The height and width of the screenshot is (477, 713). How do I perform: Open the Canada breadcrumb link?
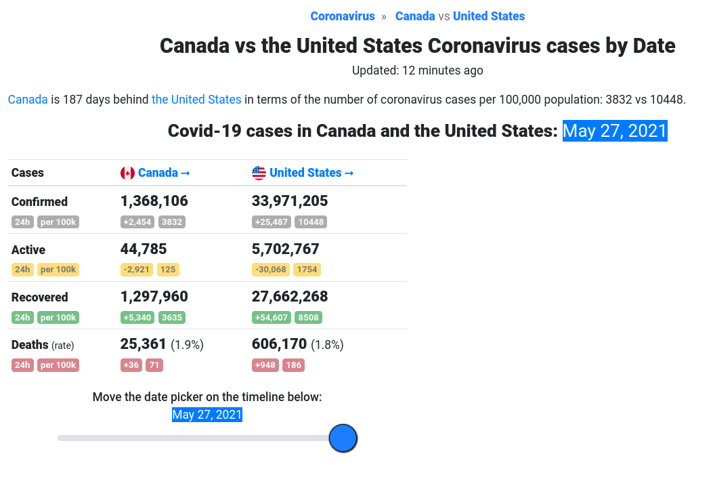tap(414, 16)
